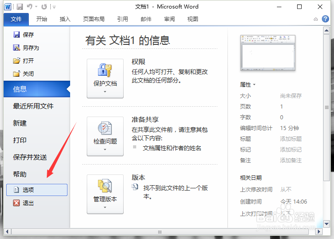Open the 审阅 tab
334x239 pixels.
point(169,19)
